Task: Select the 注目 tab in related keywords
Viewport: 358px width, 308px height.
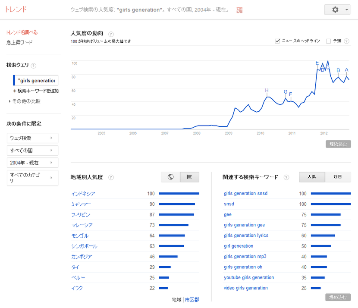Action: 338,177
